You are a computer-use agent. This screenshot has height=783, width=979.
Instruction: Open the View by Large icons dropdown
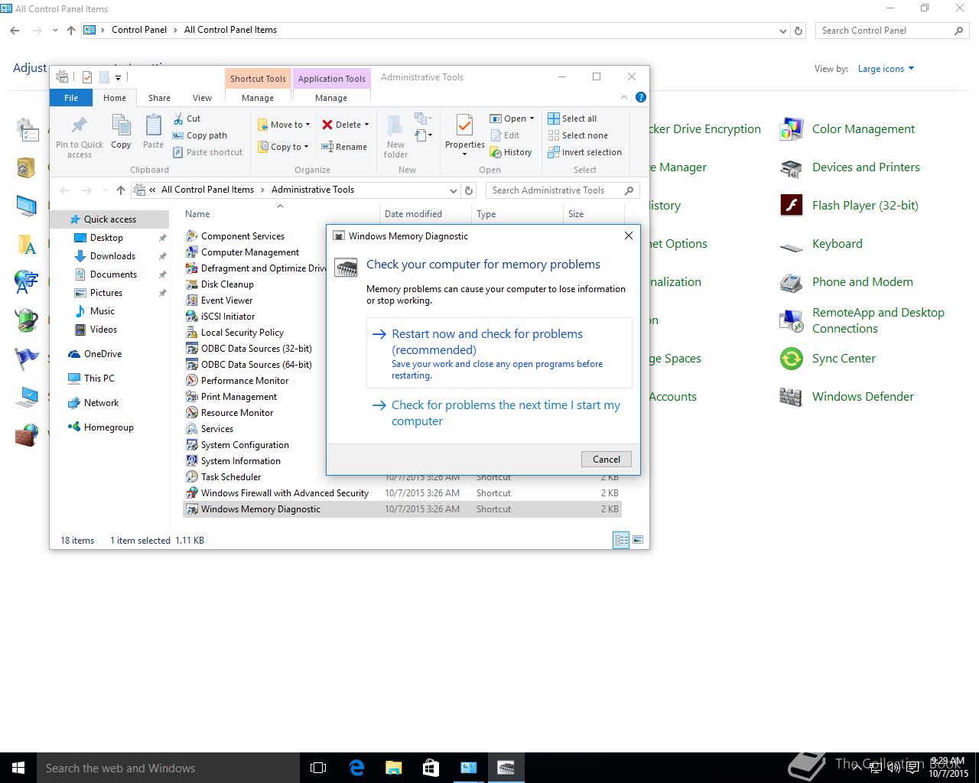pyautogui.click(x=886, y=69)
